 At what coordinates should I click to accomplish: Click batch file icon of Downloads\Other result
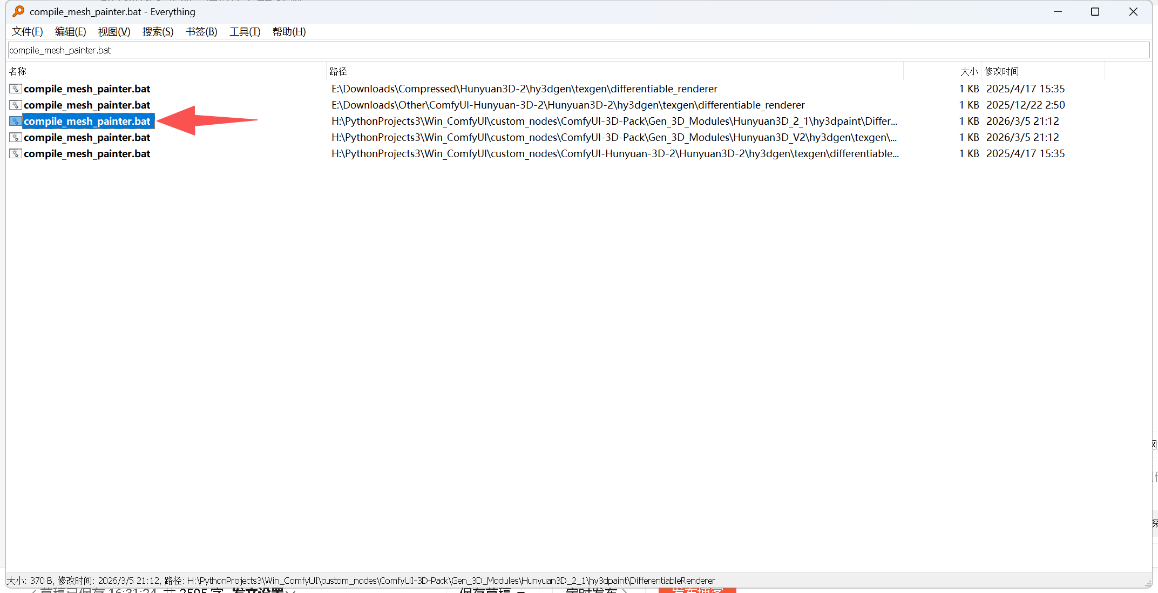(x=16, y=105)
